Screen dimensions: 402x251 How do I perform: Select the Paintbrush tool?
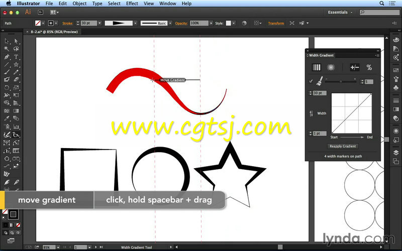coord(7,72)
